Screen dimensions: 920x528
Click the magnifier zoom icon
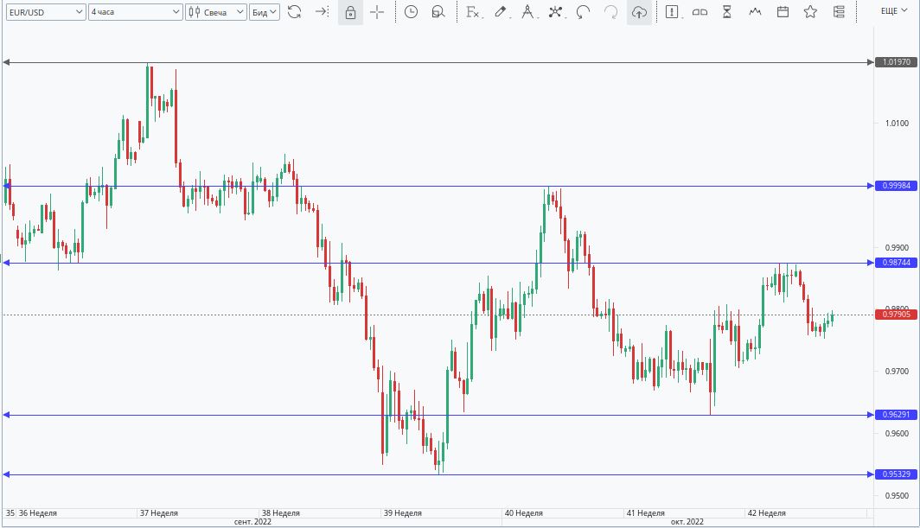click(438, 12)
